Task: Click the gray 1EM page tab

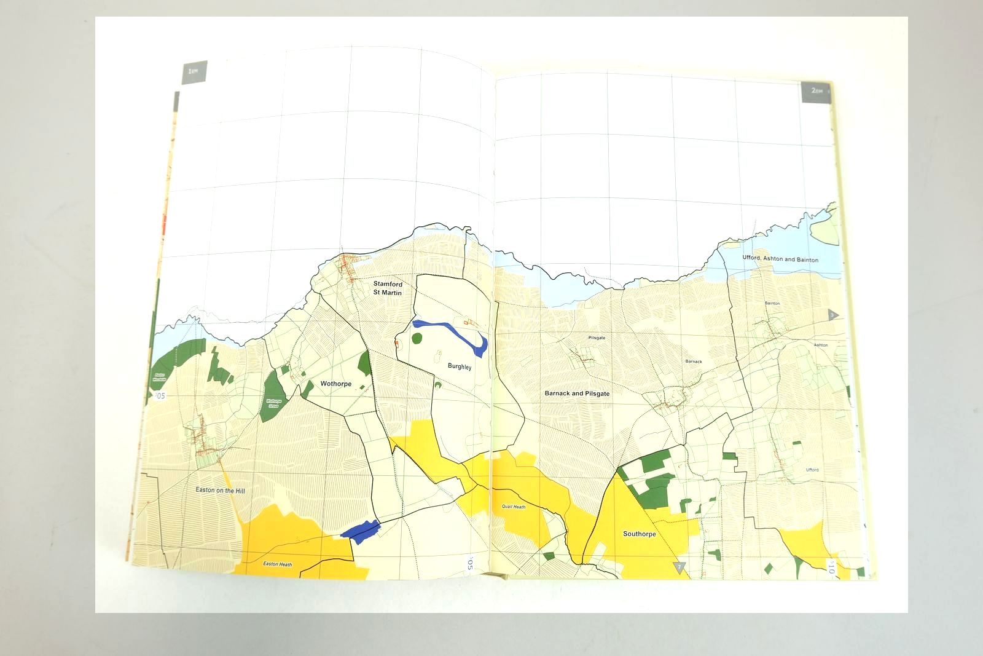Action: (194, 71)
